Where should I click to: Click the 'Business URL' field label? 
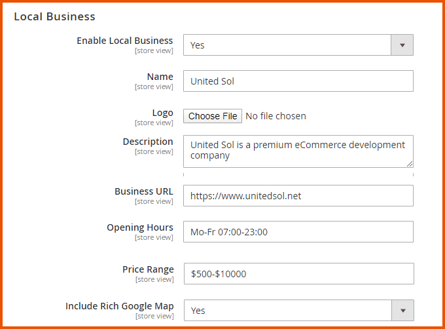point(143,191)
